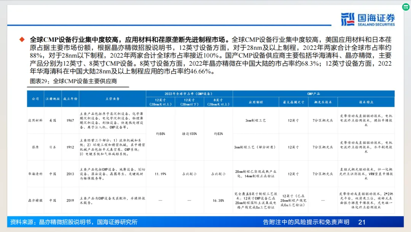Click '7分区抛光头' in the 华海清科 row

point(323,174)
